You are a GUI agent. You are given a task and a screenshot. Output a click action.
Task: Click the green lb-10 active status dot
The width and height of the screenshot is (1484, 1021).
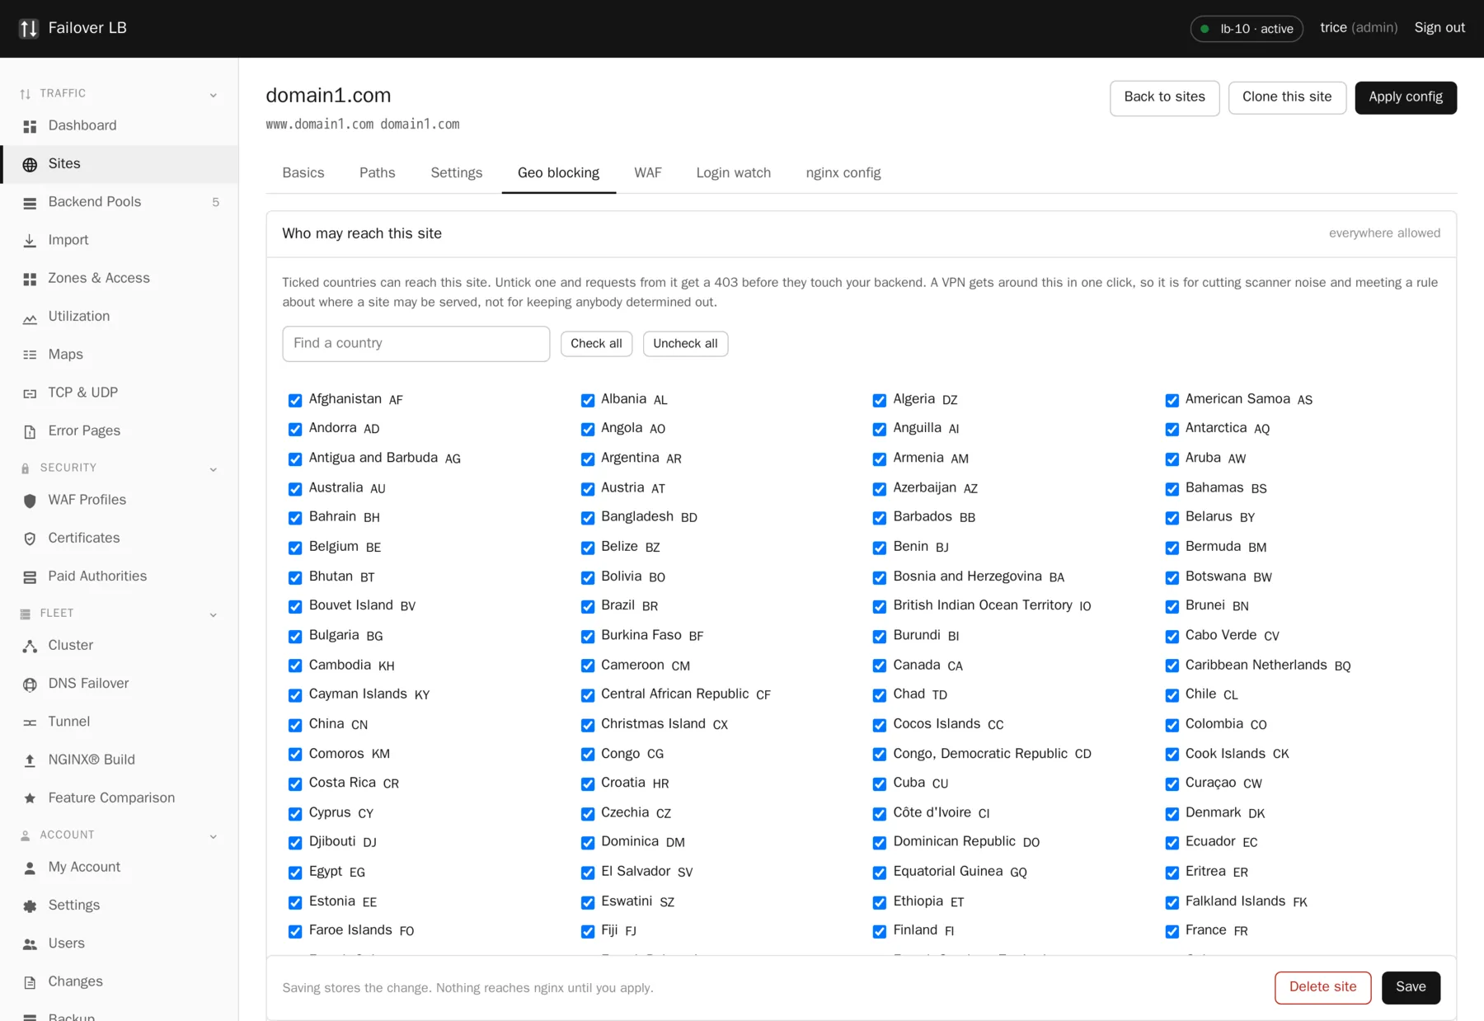pos(1205,29)
